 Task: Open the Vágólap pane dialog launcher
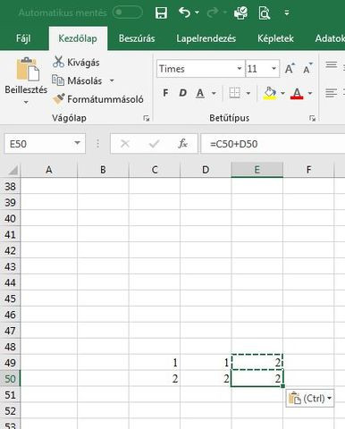146,118
